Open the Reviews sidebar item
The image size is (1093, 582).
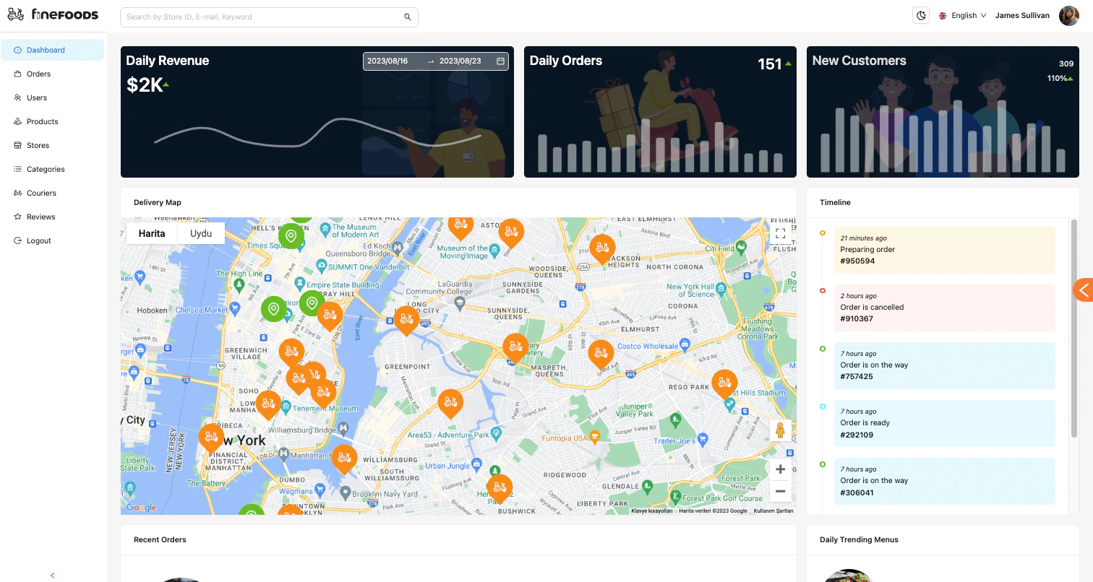point(40,217)
